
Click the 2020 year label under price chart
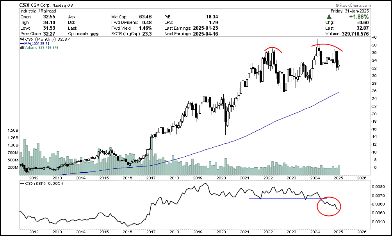coord(221,178)
